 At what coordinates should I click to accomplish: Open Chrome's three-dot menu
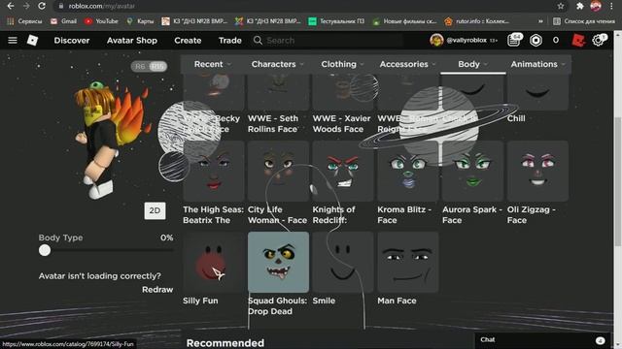coord(612,6)
